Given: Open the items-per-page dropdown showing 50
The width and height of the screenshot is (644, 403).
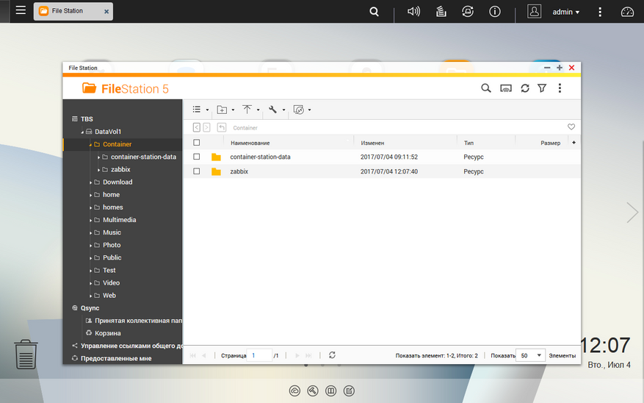Looking at the screenshot, I should click(x=531, y=355).
